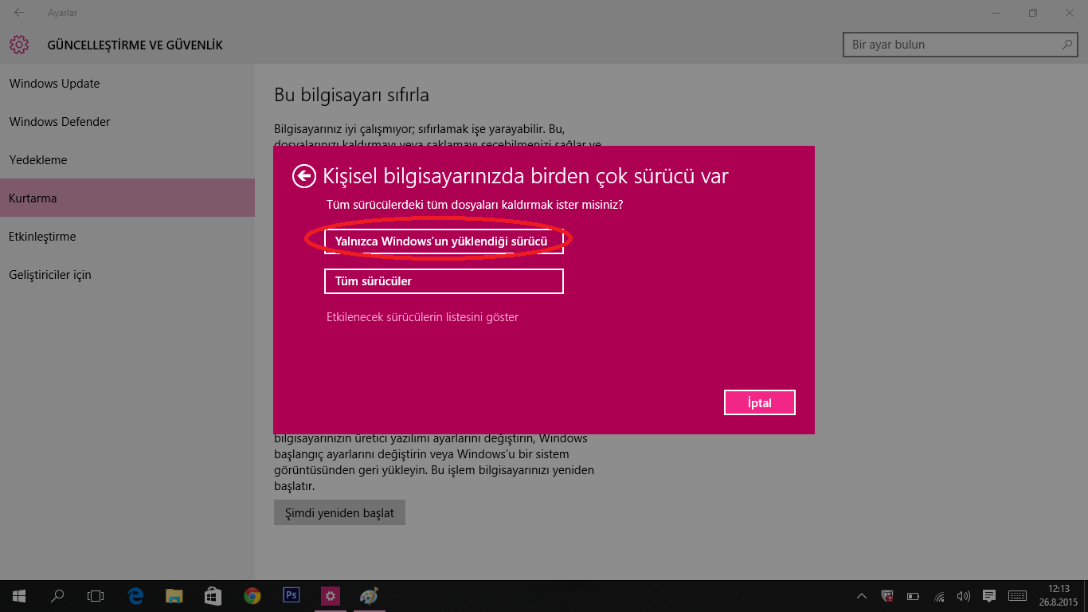The width and height of the screenshot is (1088, 612).
Task: Click the Şimdi yeniden başlat button
Action: click(339, 512)
